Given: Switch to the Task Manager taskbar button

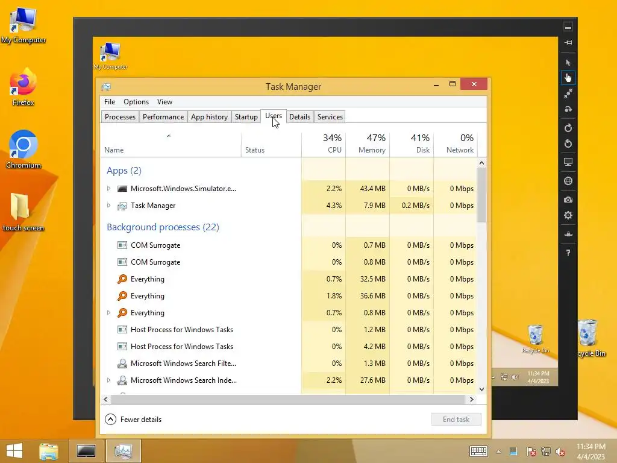Looking at the screenshot, I should 124,451.
